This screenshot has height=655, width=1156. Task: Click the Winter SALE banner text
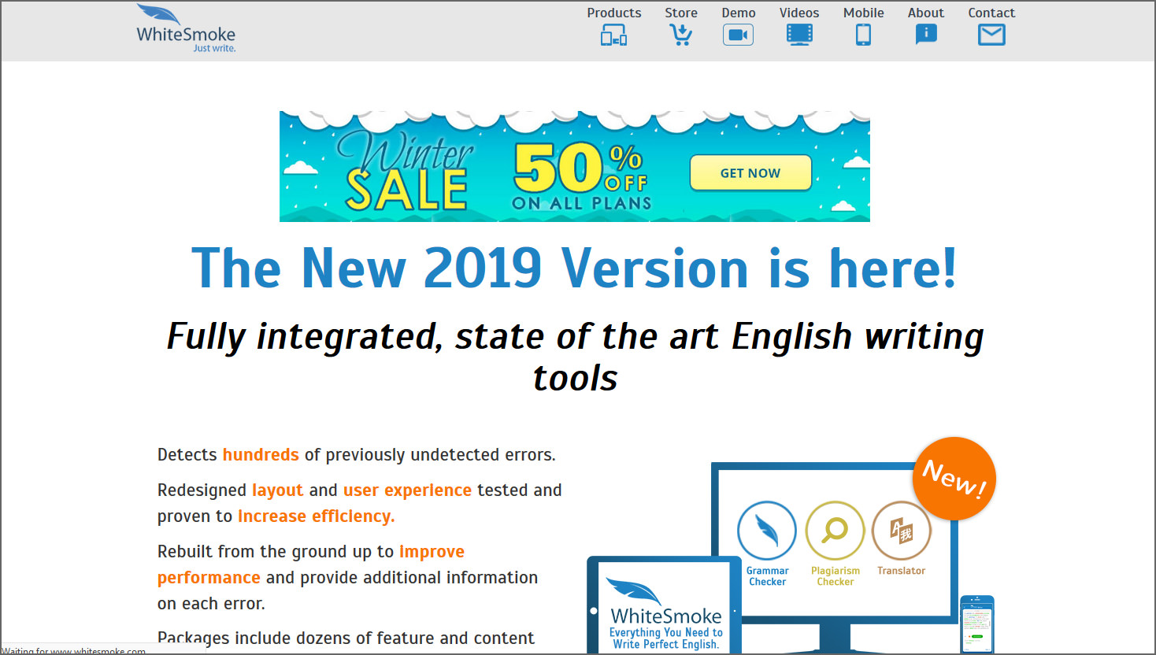tap(406, 171)
